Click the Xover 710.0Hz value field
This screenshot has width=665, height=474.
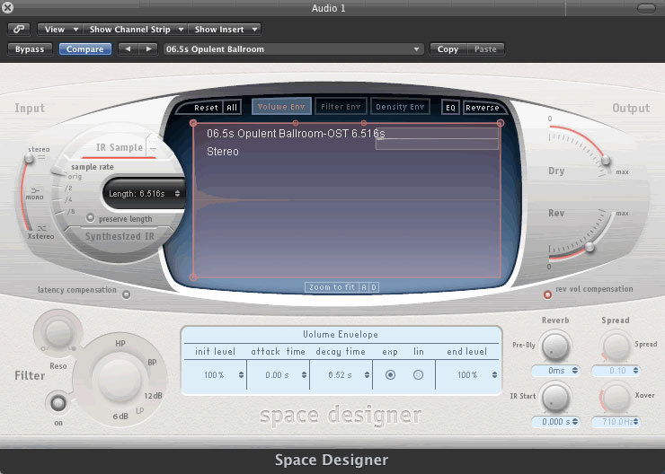(x=616, y=422)
